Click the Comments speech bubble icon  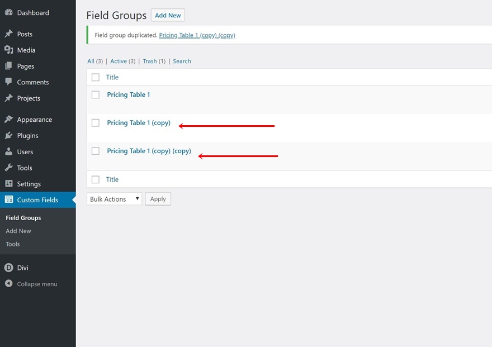(8, 82)
